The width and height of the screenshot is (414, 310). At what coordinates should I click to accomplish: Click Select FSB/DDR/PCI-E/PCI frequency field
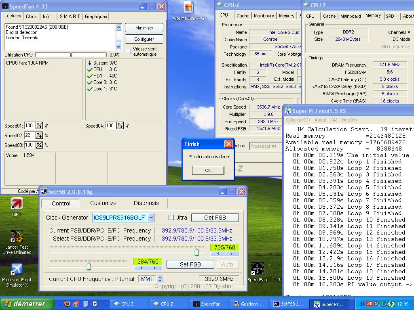pyautogui.click(x=197, y=239)
